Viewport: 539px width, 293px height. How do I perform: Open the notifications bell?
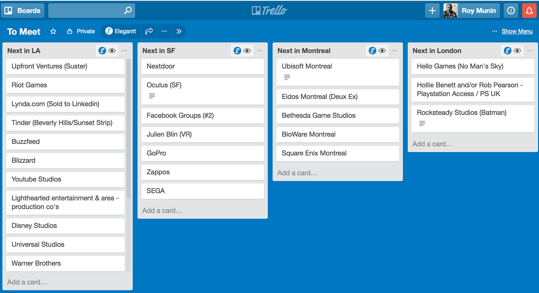coord(529,10)
